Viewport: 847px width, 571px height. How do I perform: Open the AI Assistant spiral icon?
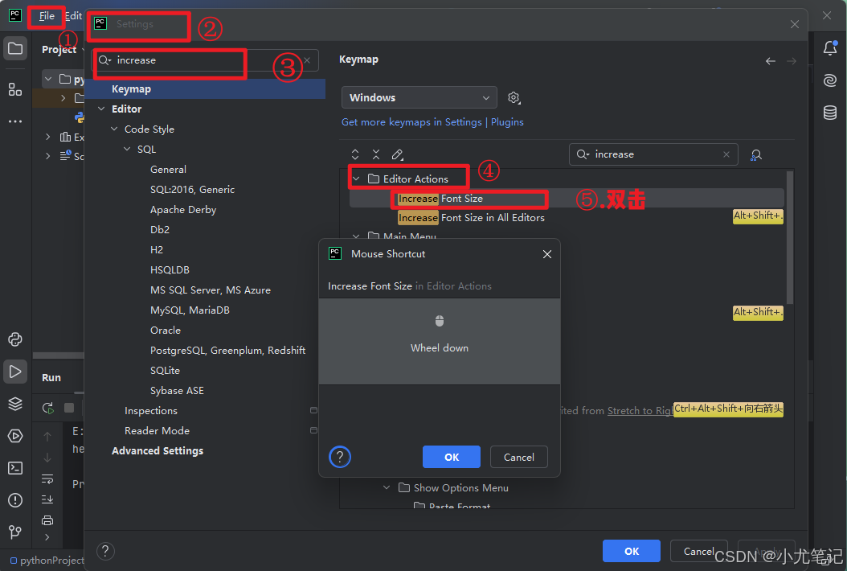pos(830,80)
